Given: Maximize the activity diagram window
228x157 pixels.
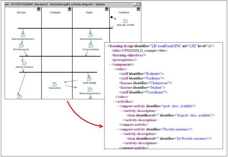Looking at the screenshot, I should tap(138, 5).
